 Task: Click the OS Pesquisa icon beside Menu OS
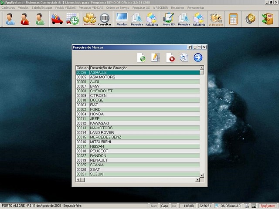[x=184, y=20]
